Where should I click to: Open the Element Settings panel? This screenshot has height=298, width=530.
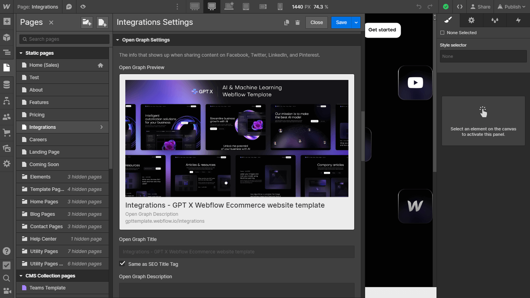(471, 20)
